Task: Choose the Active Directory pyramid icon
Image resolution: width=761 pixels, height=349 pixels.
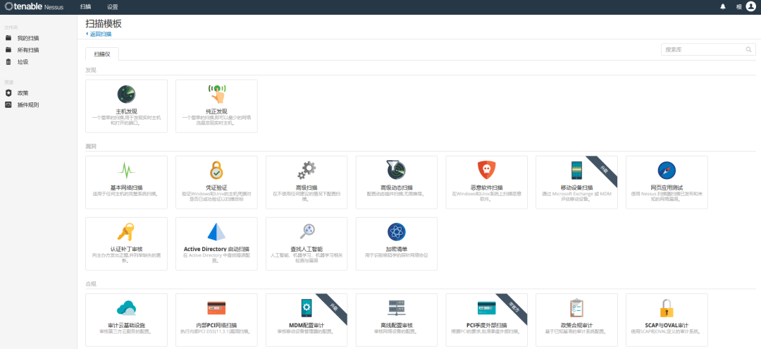Action: click(216, 231)
